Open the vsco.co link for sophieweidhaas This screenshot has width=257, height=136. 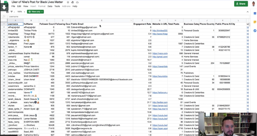click(160, 53)
